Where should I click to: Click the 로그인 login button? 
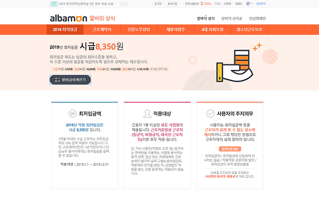[158, 4]
